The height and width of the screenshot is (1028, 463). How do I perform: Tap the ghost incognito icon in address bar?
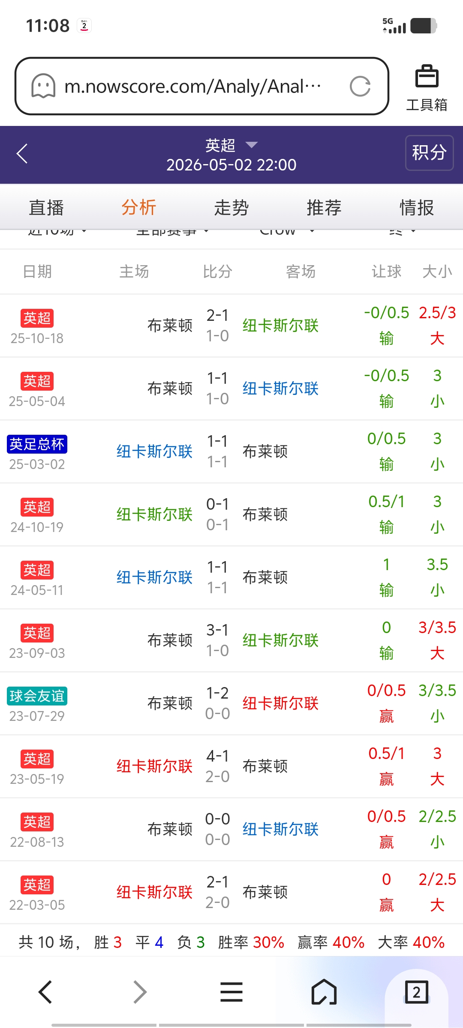pos(43,86)
